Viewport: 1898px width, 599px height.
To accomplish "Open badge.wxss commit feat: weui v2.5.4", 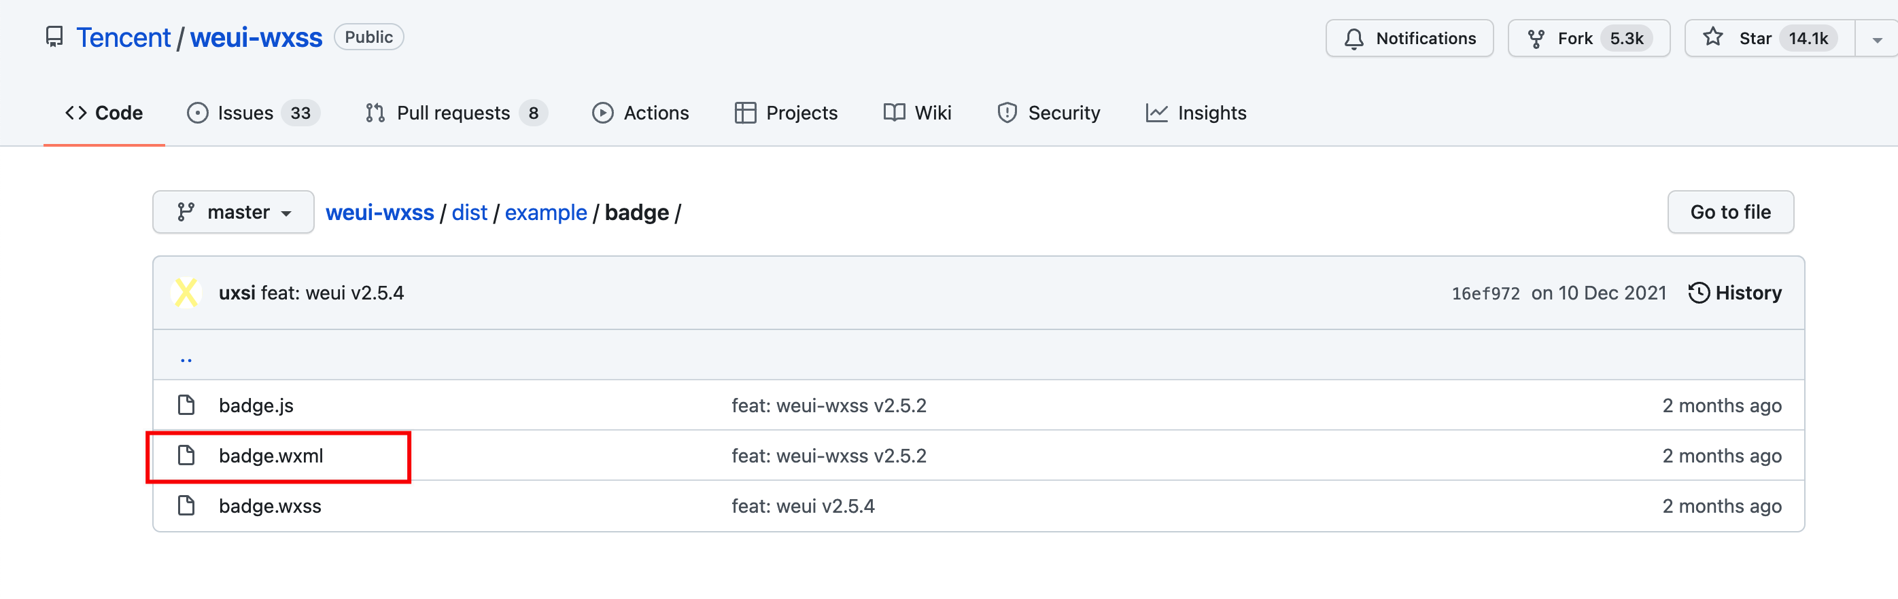I will (803, 506).
